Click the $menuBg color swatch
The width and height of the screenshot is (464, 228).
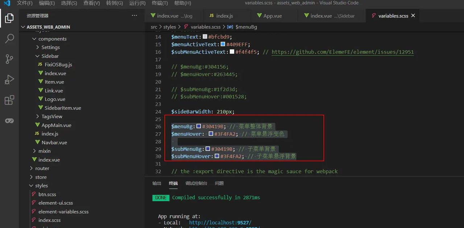[199, 127]
